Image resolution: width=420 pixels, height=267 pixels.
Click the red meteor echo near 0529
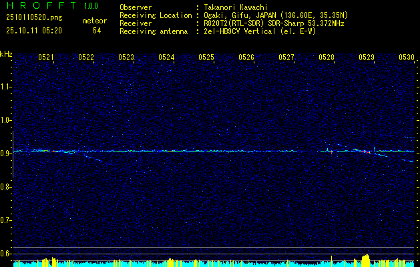366,152
